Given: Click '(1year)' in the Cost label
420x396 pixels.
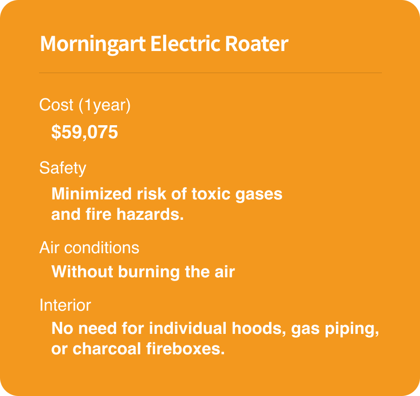Looking at the screenshot, I should (x=105, y=105).
